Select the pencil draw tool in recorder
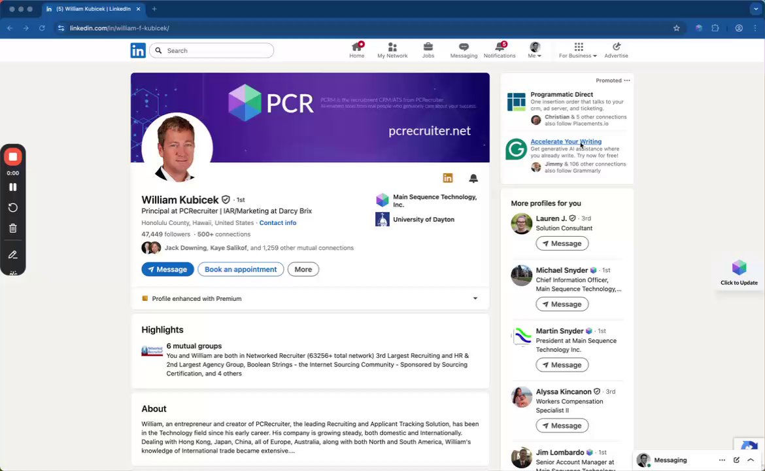This screenshot has width=765, height=471. coord(13,254)
